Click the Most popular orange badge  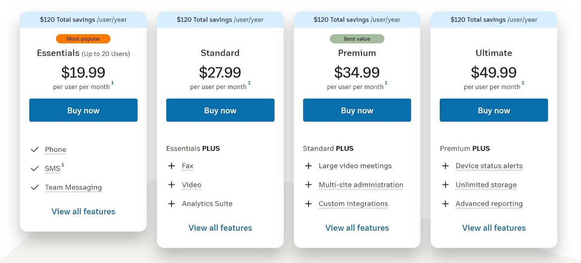[x=83, y=39]
